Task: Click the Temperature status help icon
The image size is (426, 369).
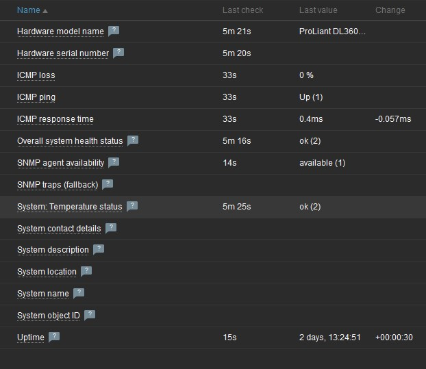Action: coord(132,206)
